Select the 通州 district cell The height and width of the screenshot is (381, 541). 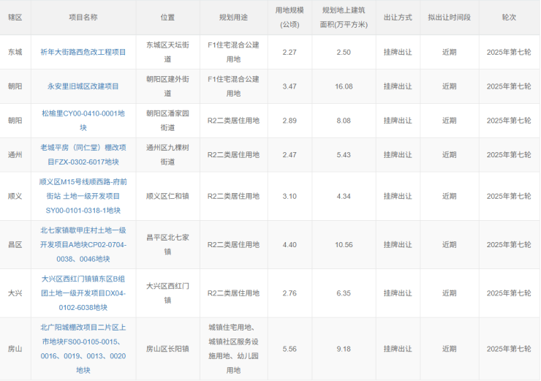pyautogui.click(x=15, y=154)
